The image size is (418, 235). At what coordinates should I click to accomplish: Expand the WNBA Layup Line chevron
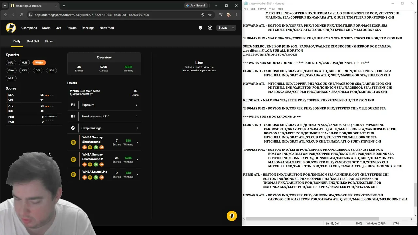click(137, 175)
